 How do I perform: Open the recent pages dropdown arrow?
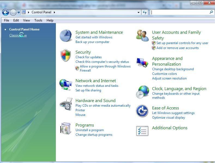(x=19, y=13)
